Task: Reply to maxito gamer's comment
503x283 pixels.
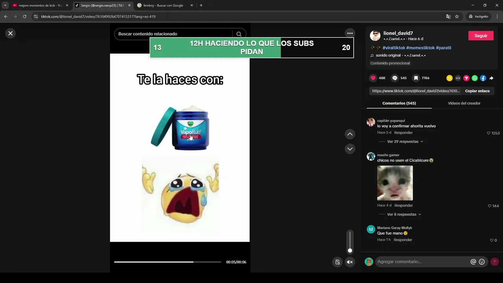Action: tap(404, 206)
